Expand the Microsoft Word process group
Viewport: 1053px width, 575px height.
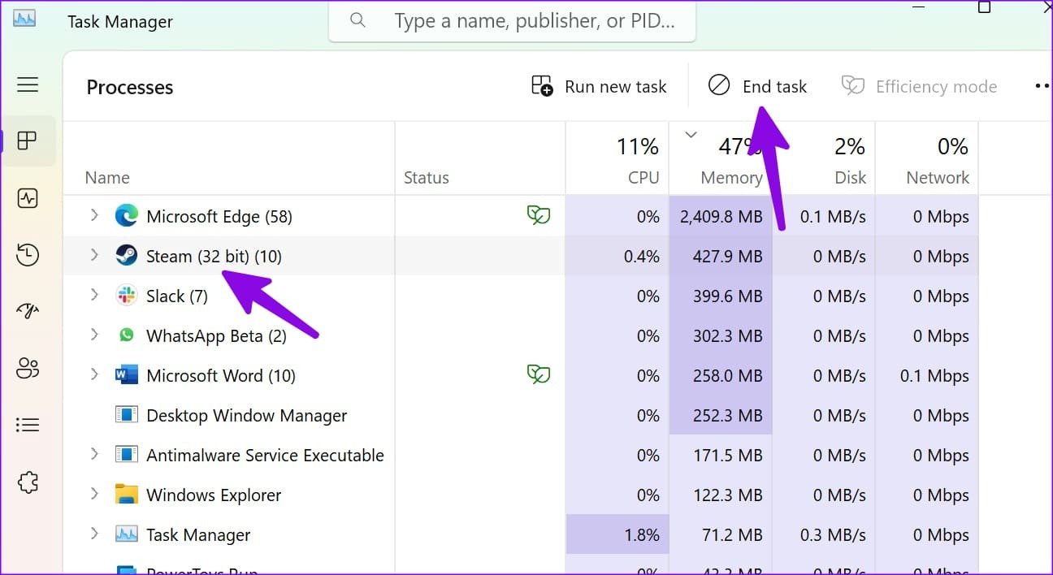click(x=94, y=374)
